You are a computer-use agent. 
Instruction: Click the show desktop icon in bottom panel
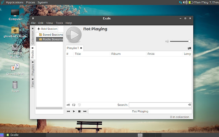point(2,135)
